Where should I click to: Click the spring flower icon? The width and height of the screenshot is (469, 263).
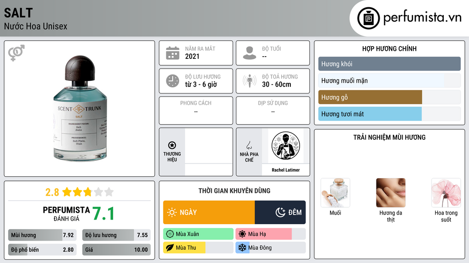(x=170, y=234)
